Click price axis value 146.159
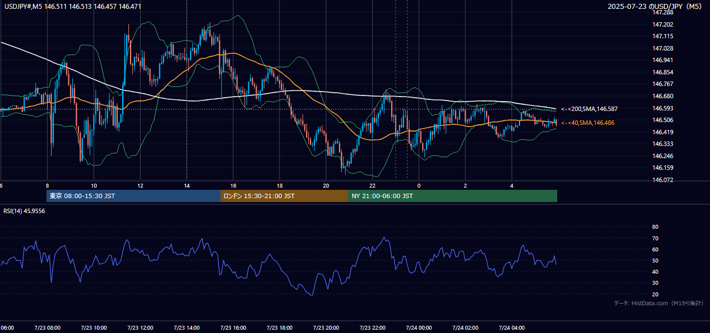This screenshot has height=333, width=710. tap(663, 168)
